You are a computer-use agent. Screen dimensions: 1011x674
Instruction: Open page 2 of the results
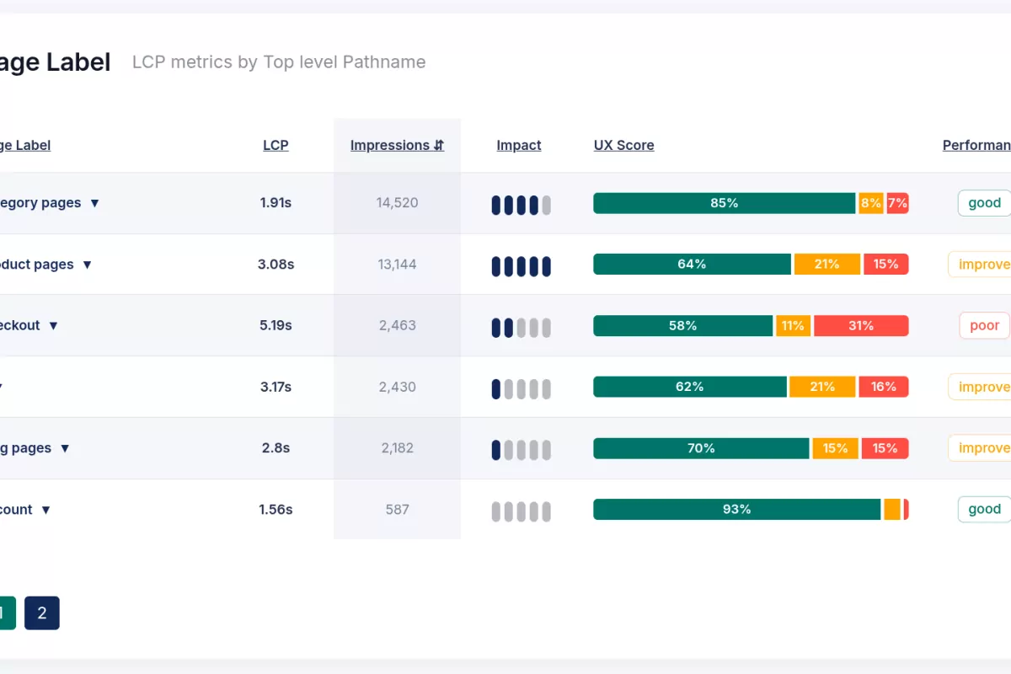[42, 612]
